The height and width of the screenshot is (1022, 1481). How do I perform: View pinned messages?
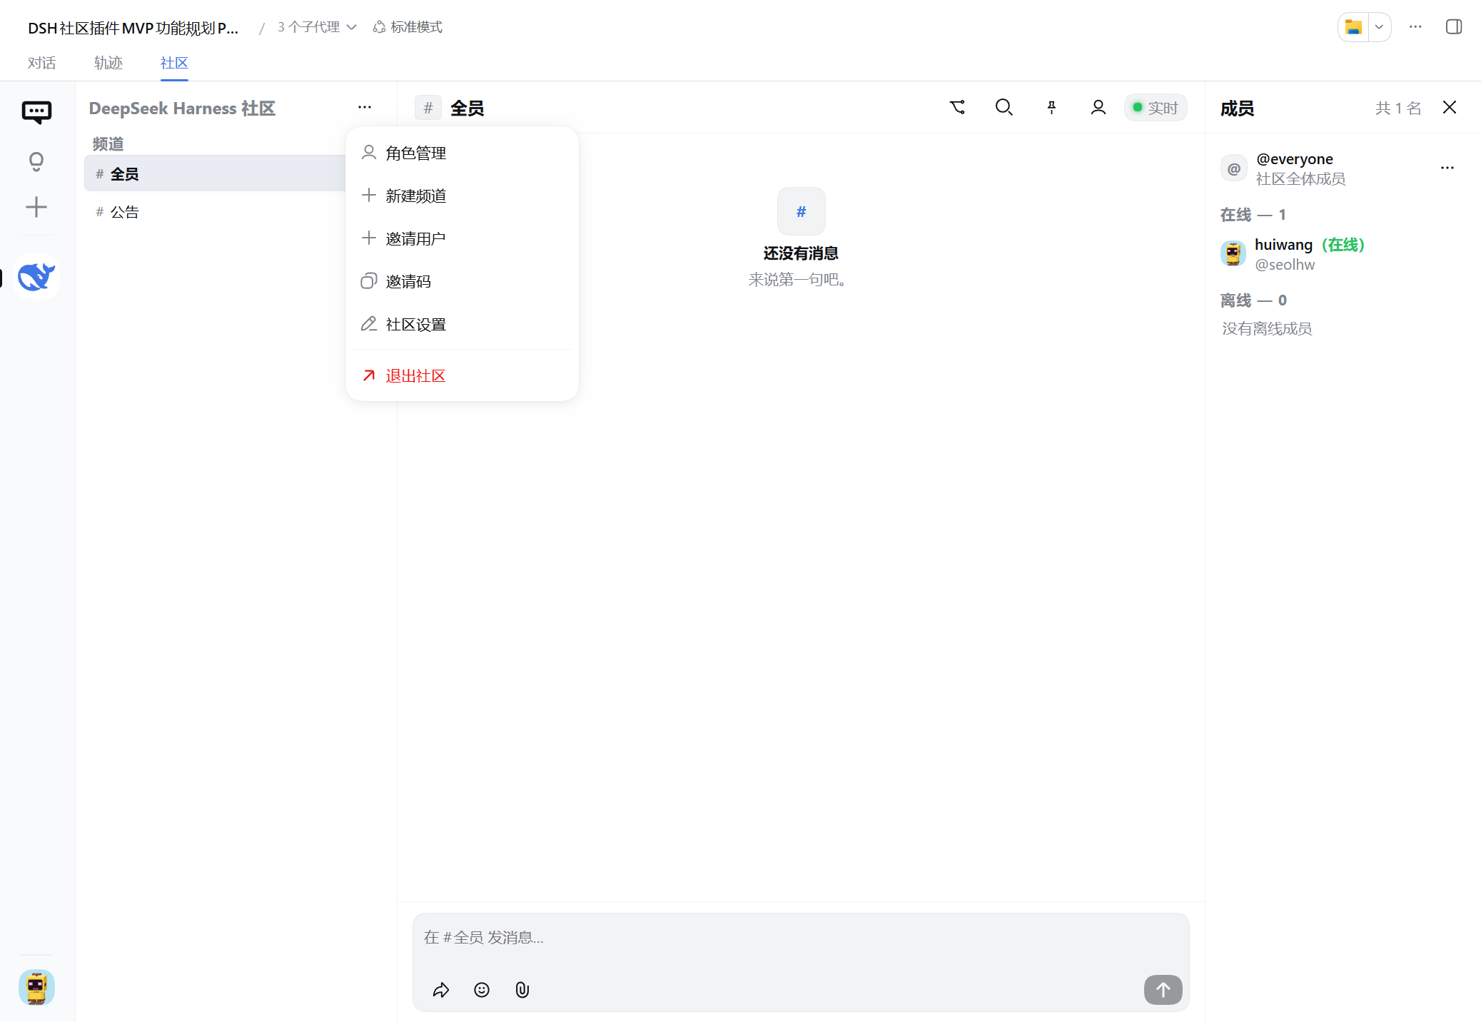click(1051, 107)
